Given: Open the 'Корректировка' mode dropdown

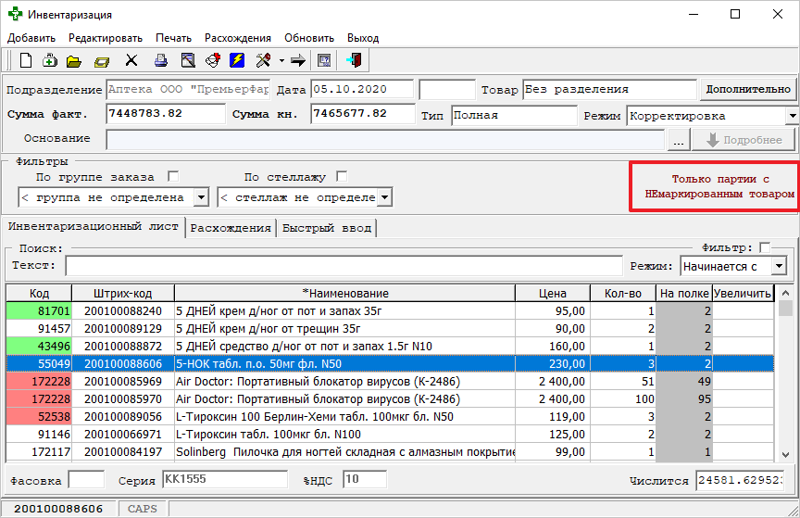Looking at the screenshot, I should [x=793, y=116].
